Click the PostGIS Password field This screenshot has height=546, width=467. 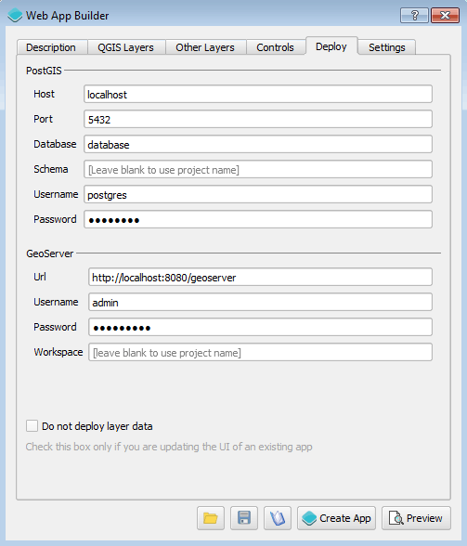pyautogui.click(x=258, y=219)
